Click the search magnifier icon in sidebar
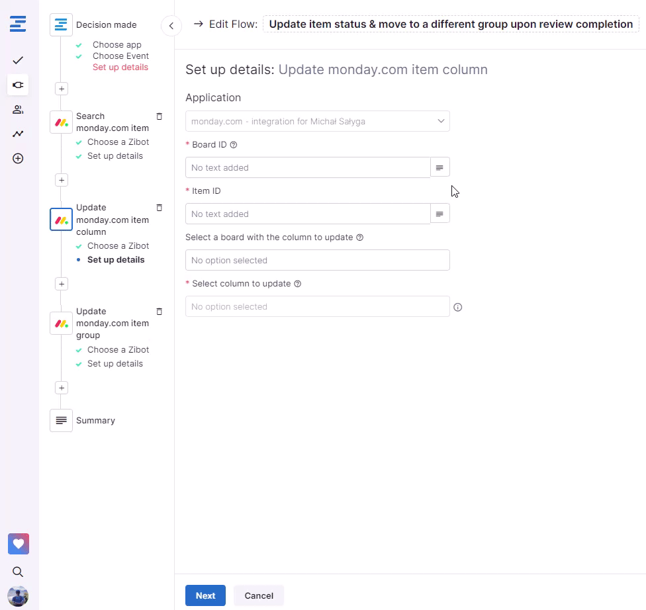Image resolution: width=646 pixels, height=610 pixels. click(18, 572)
